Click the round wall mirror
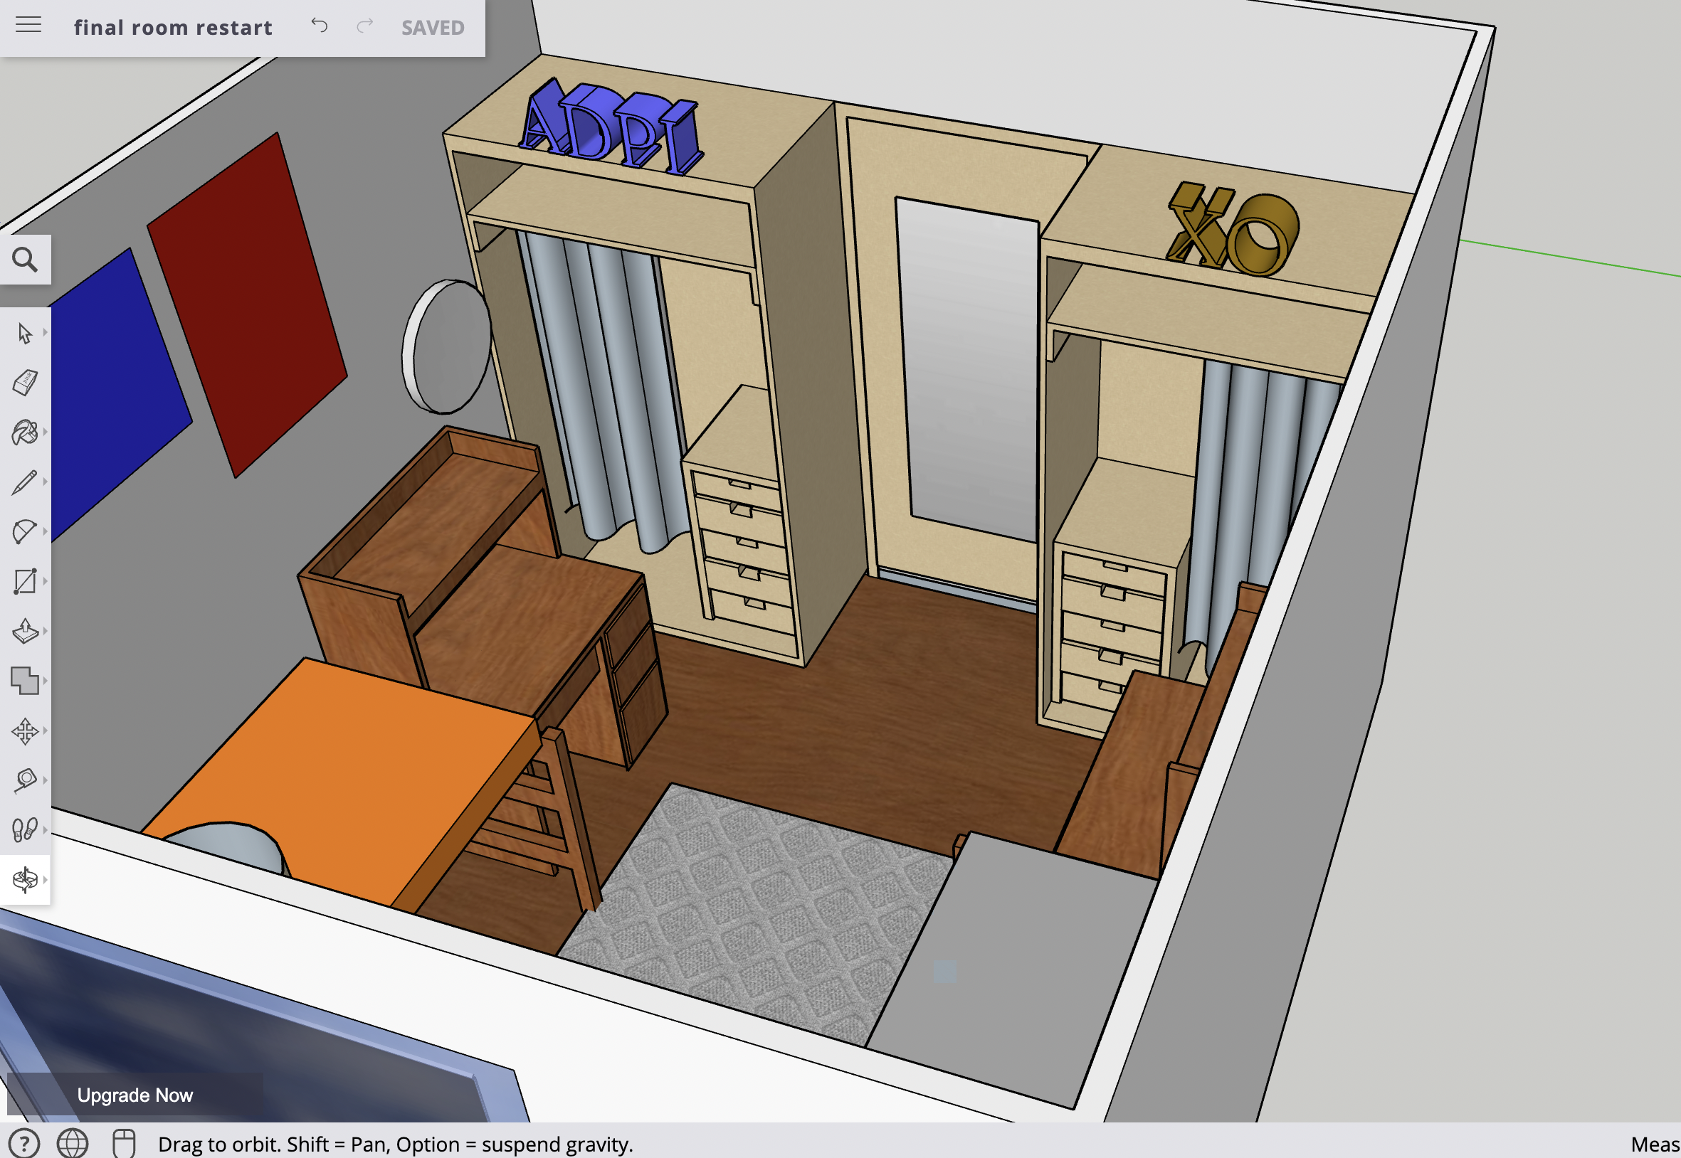 [446, 347]
